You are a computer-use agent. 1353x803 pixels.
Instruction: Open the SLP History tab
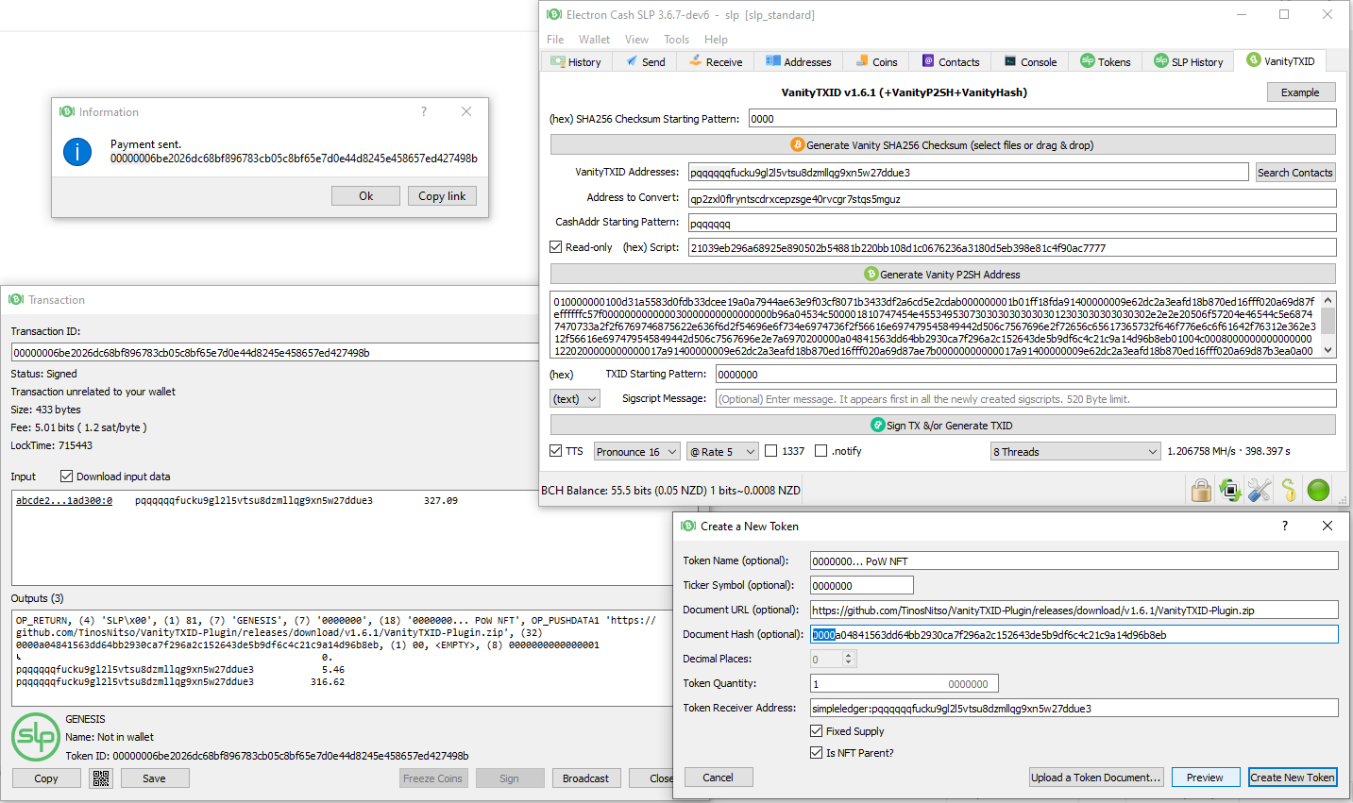(1189, 61)
